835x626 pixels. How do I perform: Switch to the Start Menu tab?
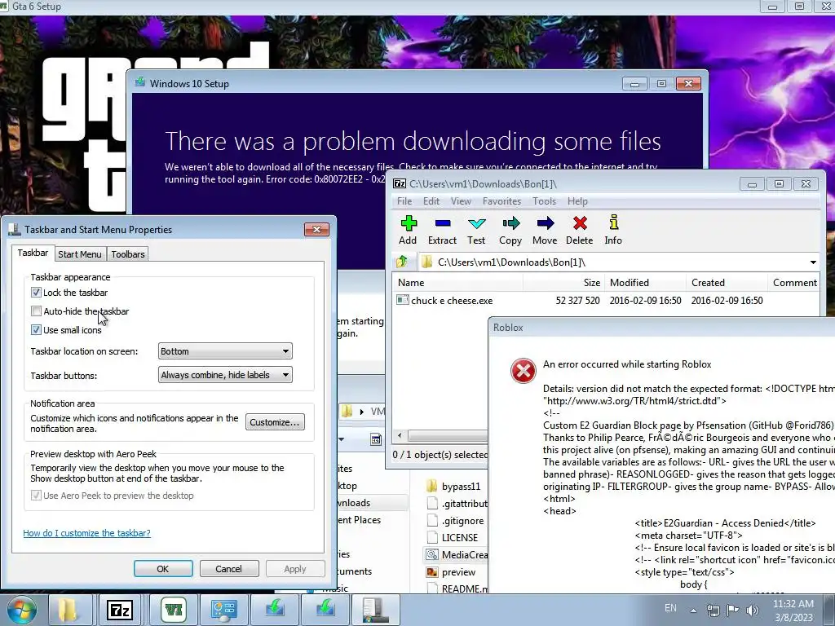coord(80,254)
